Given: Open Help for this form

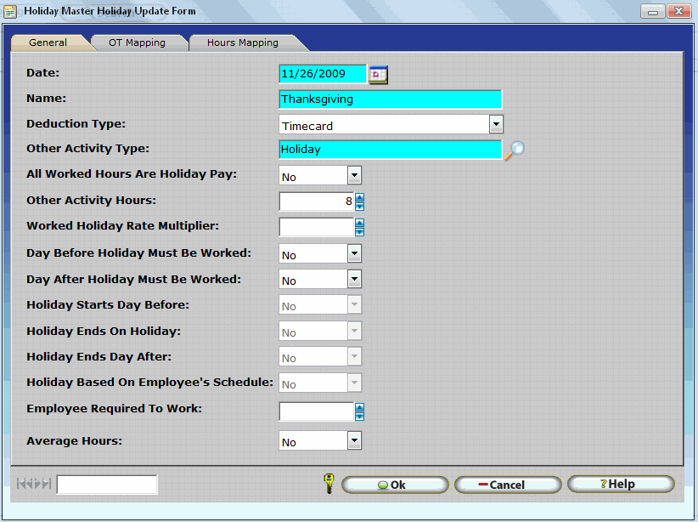Looking at the screenshot, I should [620, 484].
